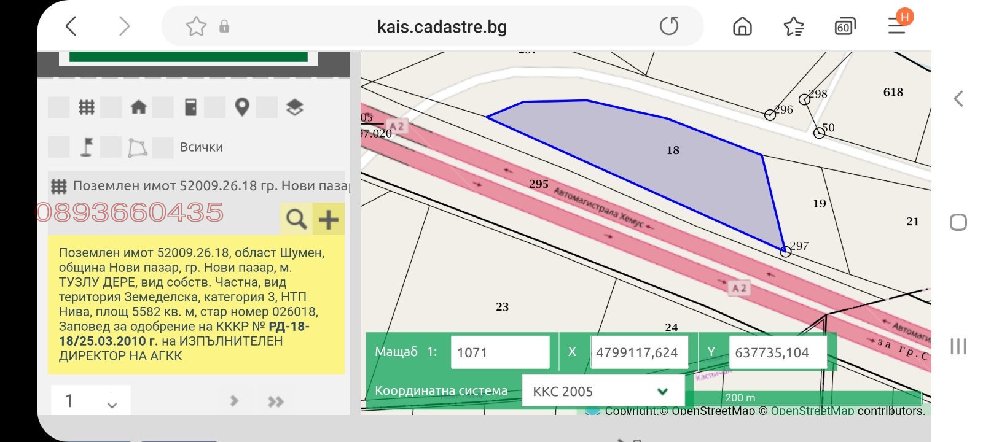The width and height of the screenshot is (983, 442).
Task: Click the magnifier search button
Action: click(x=296, y=219)
